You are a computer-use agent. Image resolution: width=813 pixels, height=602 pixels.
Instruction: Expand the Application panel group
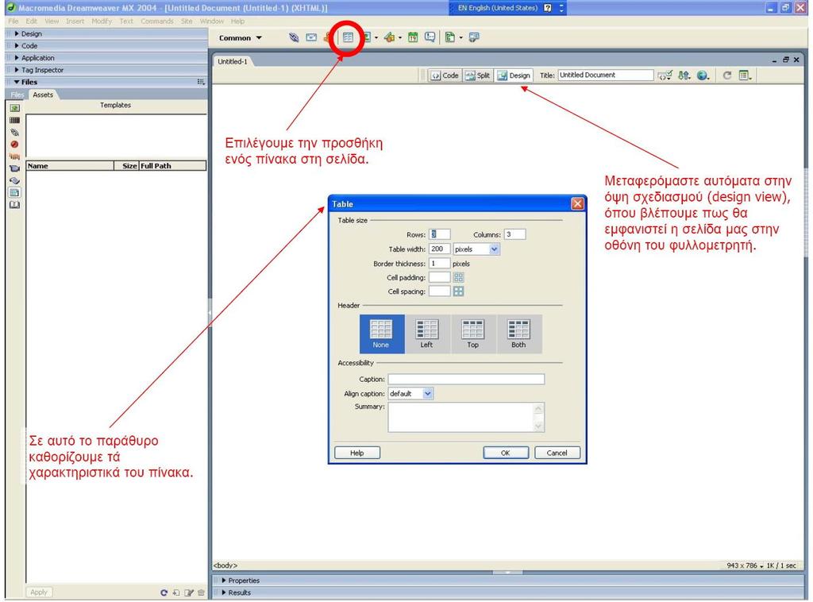coord(34,57)
